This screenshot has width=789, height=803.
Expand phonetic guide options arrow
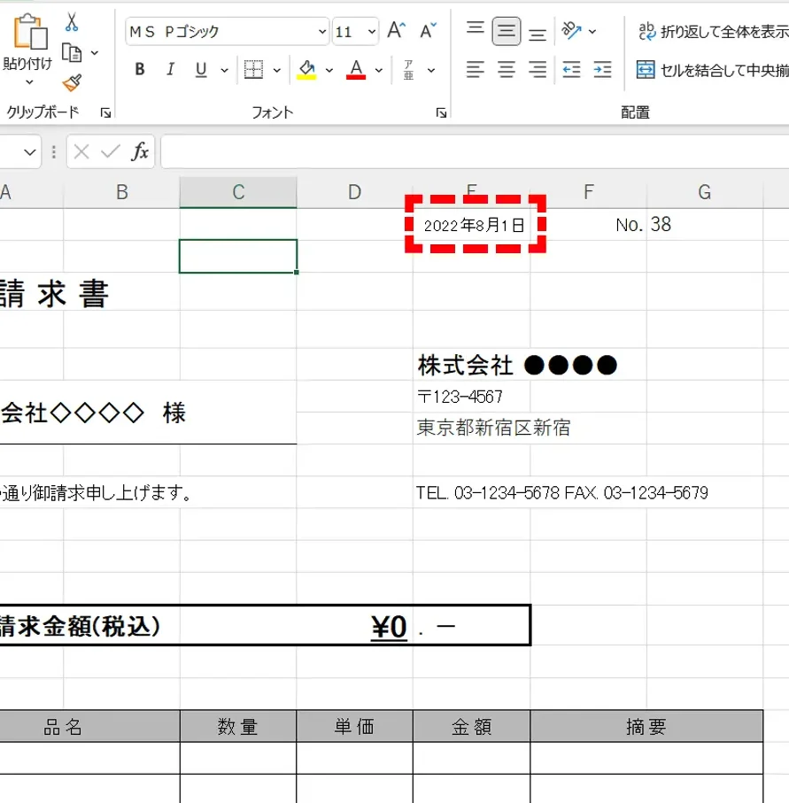coord(431,70)
